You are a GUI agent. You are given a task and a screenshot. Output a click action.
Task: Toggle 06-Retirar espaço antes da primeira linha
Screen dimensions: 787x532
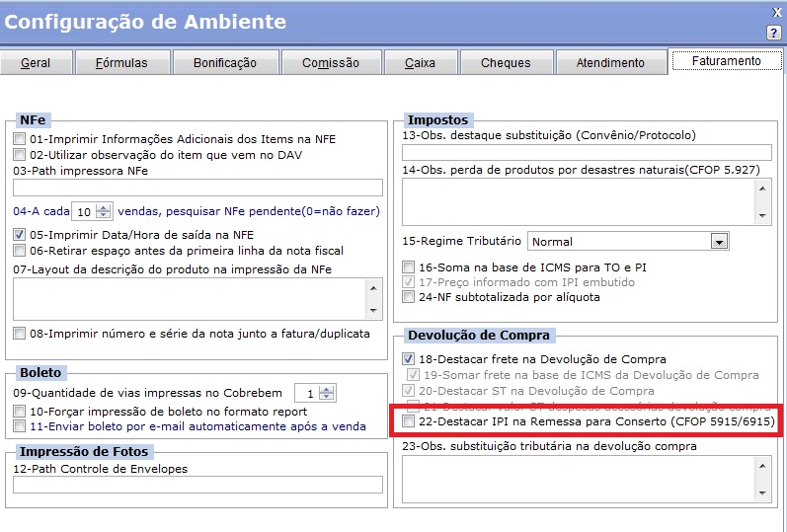tap(19, 250)
